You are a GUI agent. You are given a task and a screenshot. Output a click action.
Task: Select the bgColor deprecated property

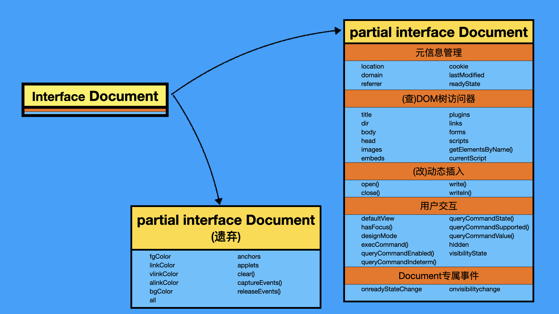pos(161,291)
